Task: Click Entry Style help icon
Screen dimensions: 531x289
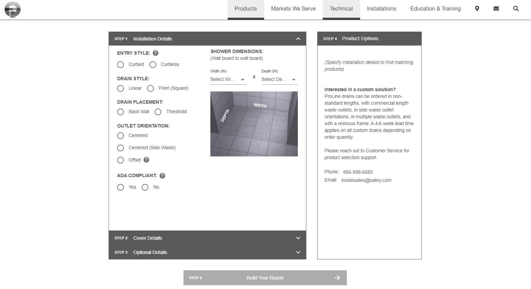Action: (x=156, y=53)
